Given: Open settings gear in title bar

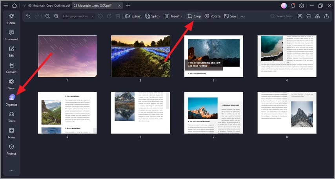Looking at the screenshot, I should pyautogui.click(x=301, y=6).
